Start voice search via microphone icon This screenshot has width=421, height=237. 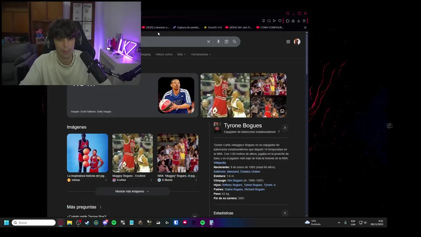pyautogui.click(x=218, y=41)
